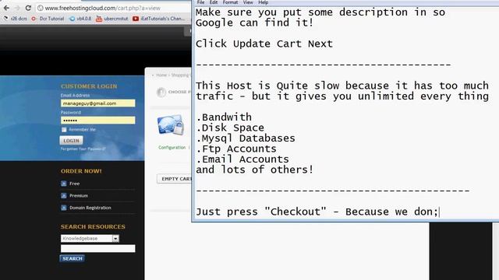Click the ORDER NOW! heading
This screenshot has width=499, height=280.
81,171
